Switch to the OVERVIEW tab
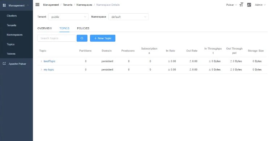The width and height of the screenshot is (270, 141). [44, 28]
